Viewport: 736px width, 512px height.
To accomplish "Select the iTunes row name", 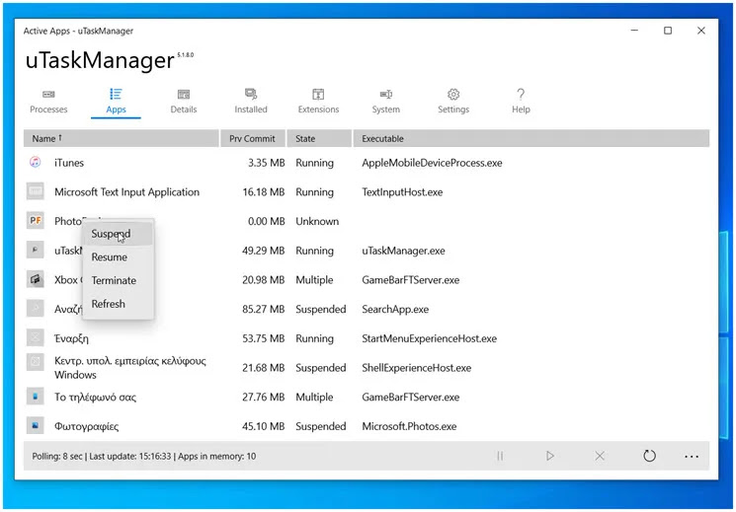I will 69,163.
